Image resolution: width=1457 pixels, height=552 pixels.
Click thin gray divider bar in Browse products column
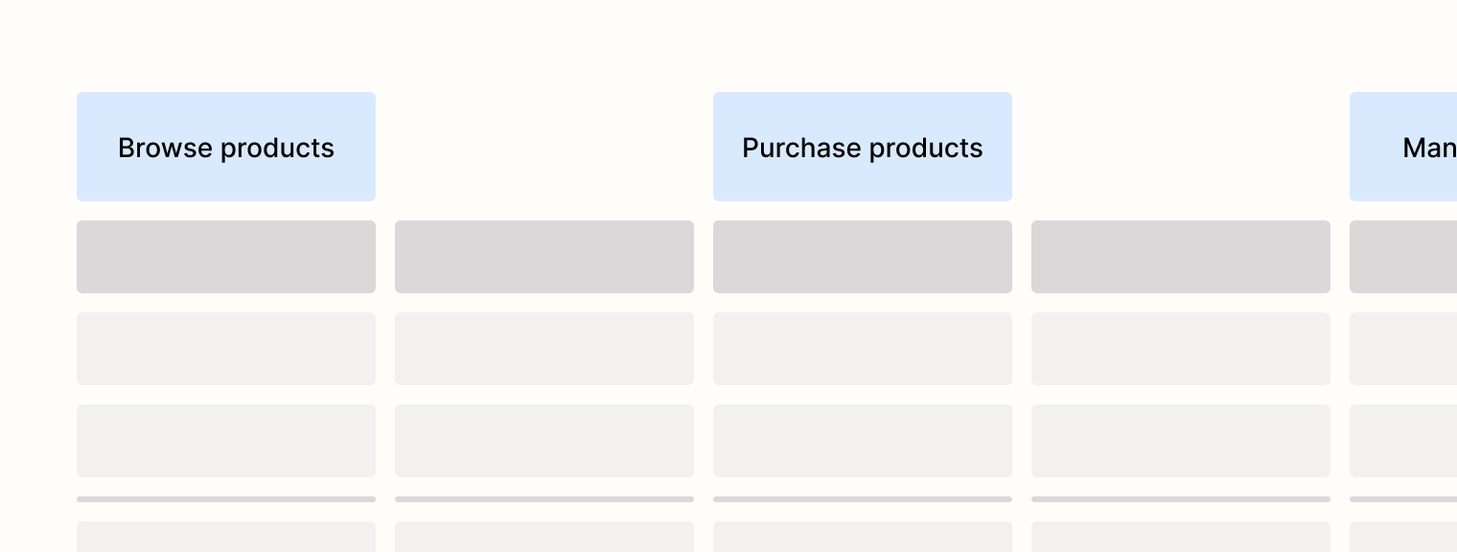click(226, 499)
